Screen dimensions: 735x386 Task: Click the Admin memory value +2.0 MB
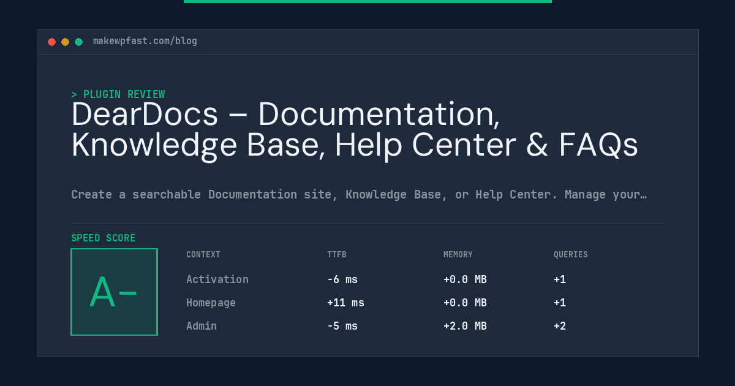coord(465,326)
